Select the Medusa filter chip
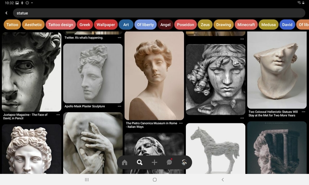The image size is (309, 185). pos(268,25)
